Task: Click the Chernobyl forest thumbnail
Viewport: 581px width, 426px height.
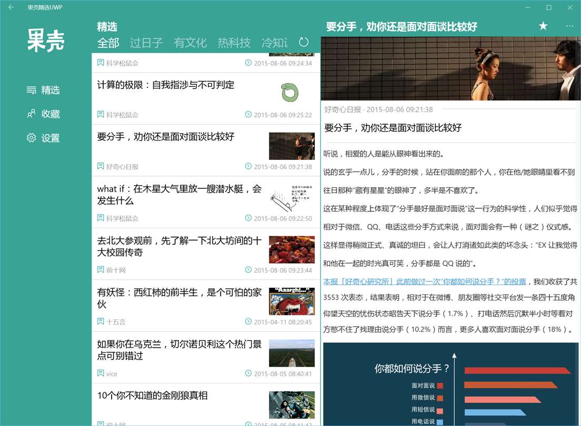Action: (x=292, y=353)
